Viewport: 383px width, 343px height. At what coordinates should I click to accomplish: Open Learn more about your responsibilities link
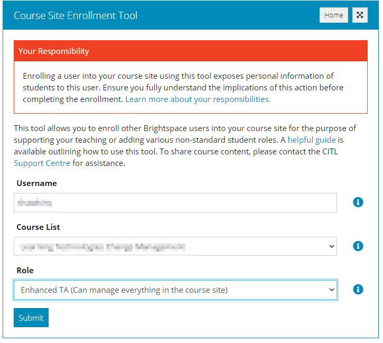tap(198, 99)
